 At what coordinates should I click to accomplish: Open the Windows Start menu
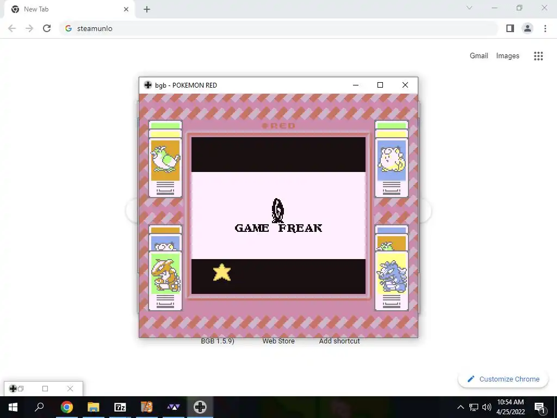(x=13, y=407)
